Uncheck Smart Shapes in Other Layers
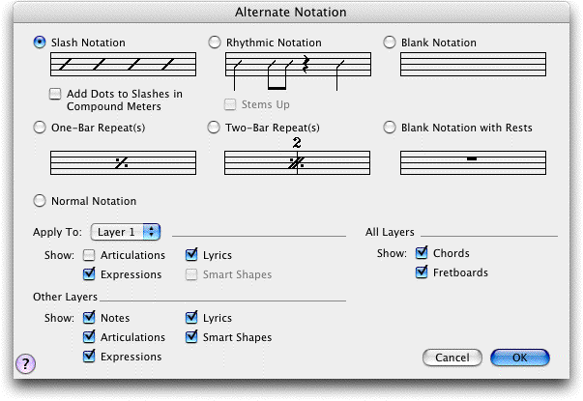 191,337
